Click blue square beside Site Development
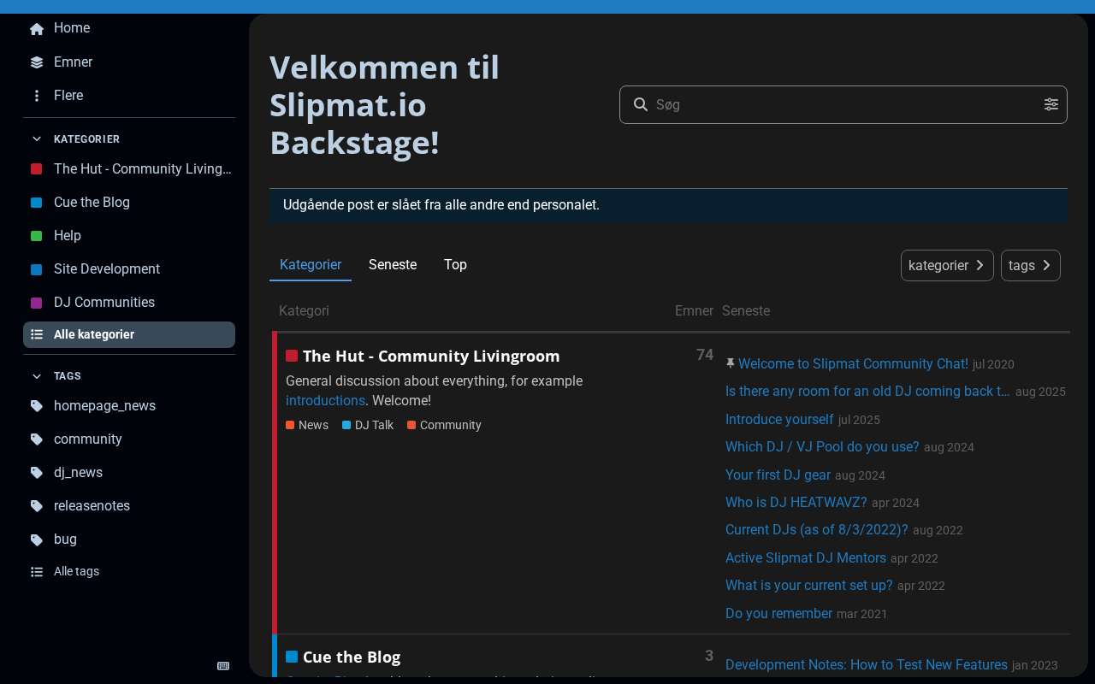The height and width of the screenshot is (684, 1095). pyautogui.click(x=36, y=269)
